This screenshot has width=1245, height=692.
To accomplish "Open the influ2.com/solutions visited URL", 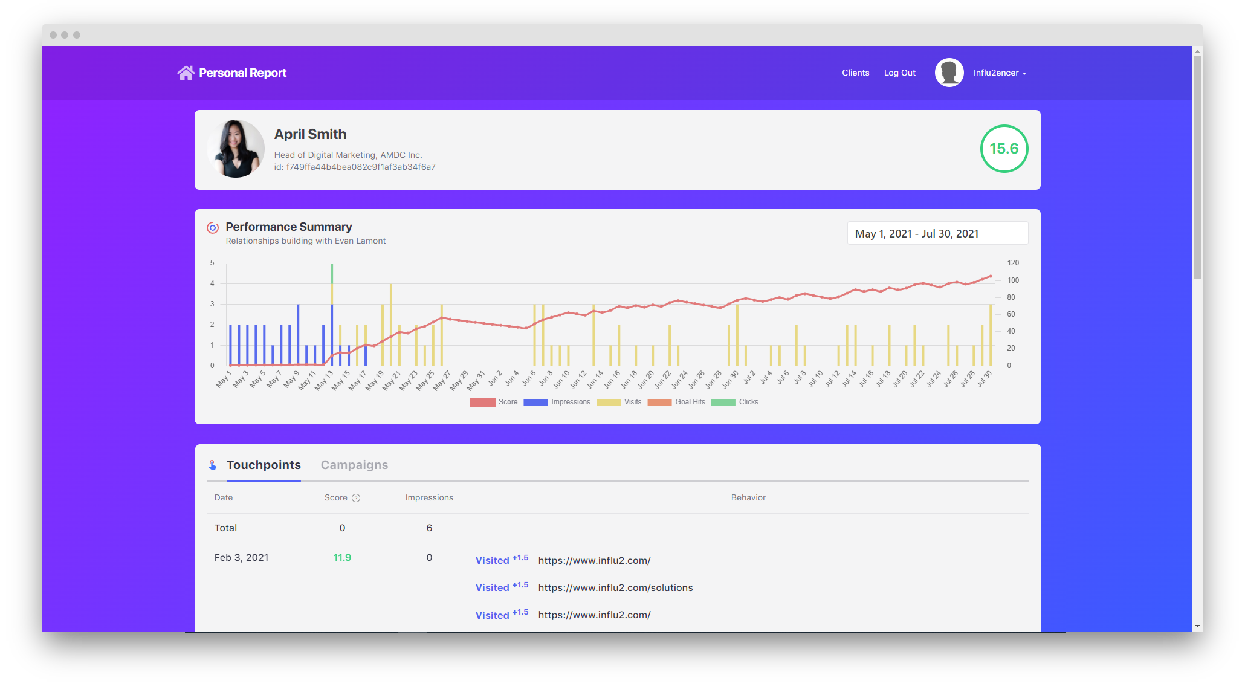I will coord(615,587).
